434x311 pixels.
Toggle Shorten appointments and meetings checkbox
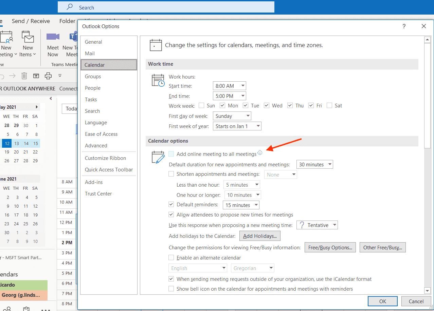pyautogui.click(x=171, y=174)
